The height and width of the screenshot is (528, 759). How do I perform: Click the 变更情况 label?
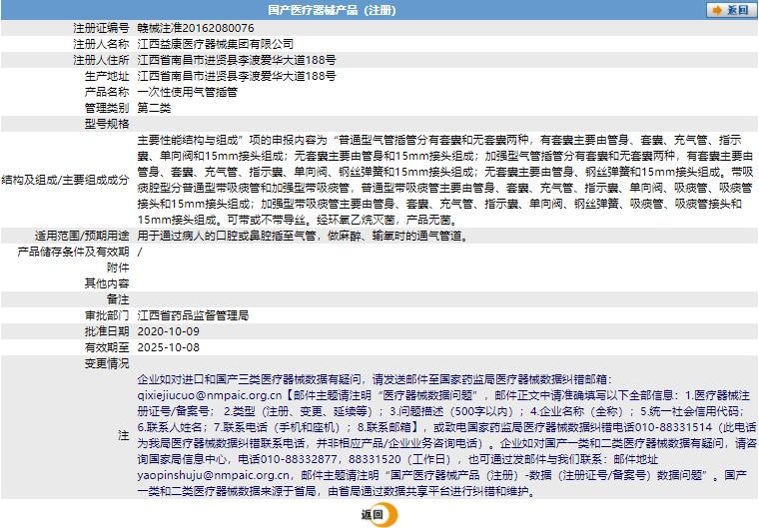click(107, 363)
